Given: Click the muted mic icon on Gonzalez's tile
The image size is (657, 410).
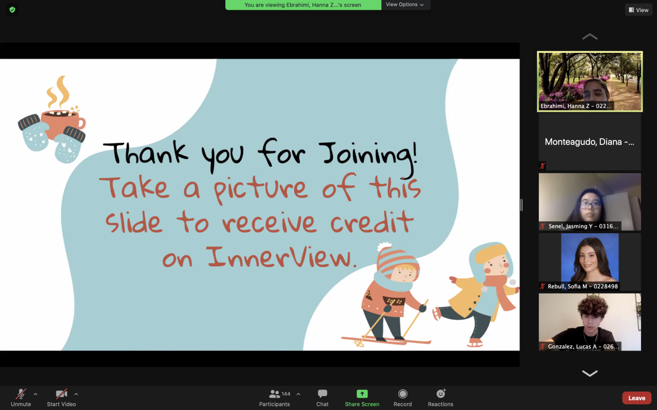Looking at the screenshot, I should click(543, 346).
